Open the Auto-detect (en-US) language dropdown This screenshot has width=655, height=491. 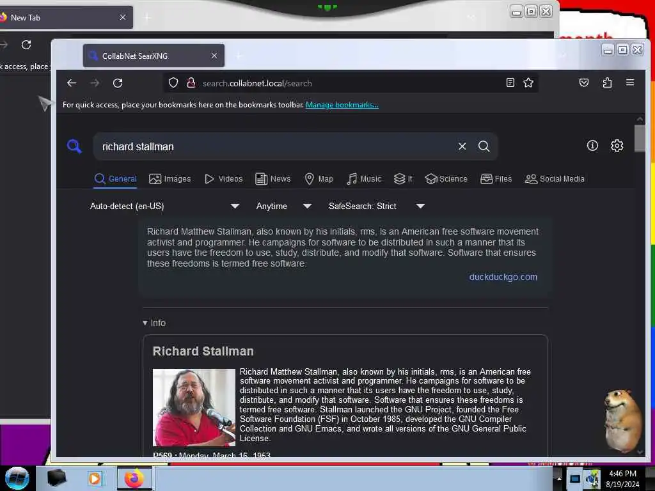164,206
